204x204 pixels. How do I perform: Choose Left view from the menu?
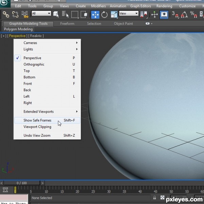pyautogui.click(x=47, y=97)
